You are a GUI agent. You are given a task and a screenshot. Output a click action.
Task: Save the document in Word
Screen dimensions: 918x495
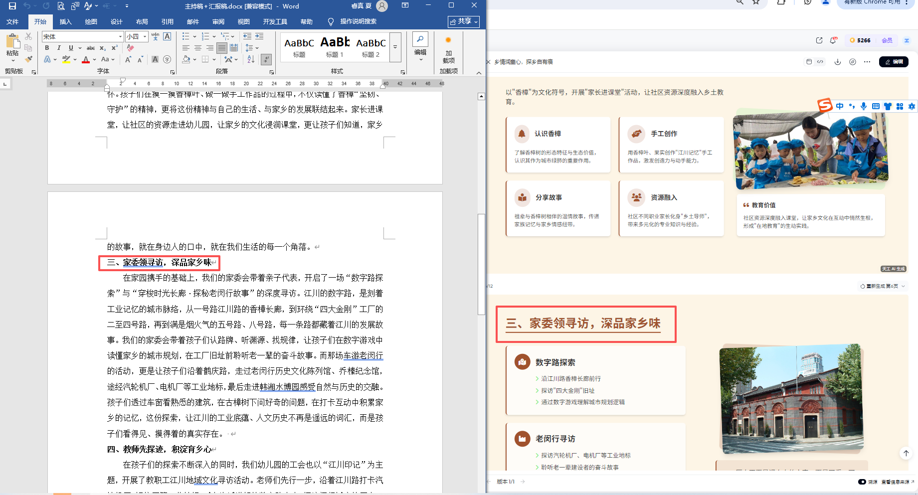pos(12,6)
